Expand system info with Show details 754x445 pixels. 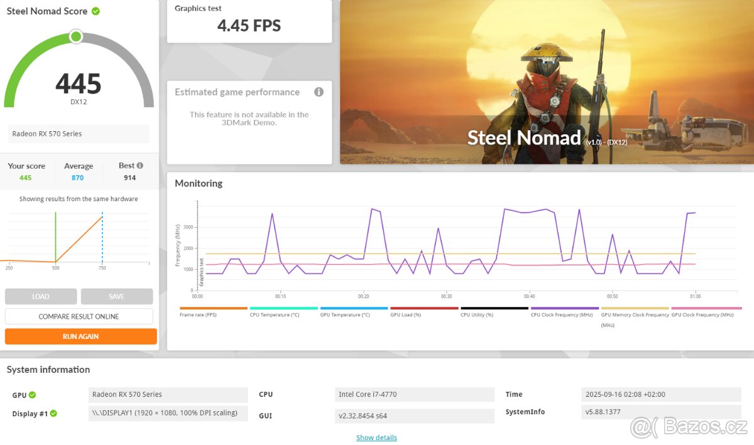(x=376, y=437)
